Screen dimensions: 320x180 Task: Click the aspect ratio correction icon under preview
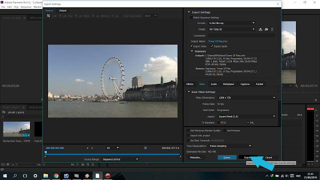(145, 148)
